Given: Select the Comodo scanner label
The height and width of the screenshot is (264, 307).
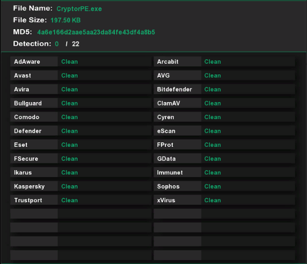Looking at the screenshot, I should coord(27,117).
